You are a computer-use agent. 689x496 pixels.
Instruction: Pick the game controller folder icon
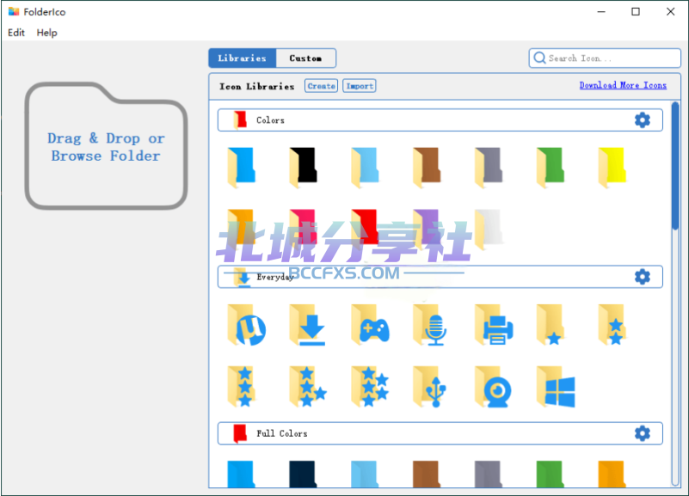371,325
